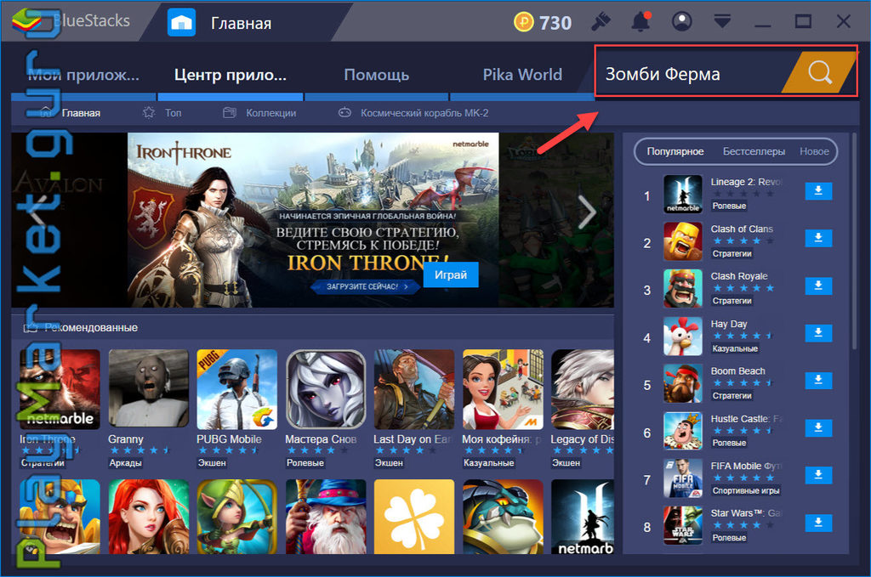Open Hay Day chicken icon
The width and height of the screenshot is (871, 577).
pos(683,337)
